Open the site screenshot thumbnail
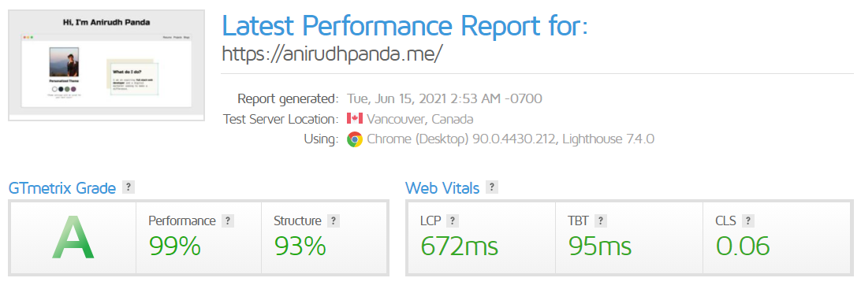This screenshot has width=861, height=289. 106,65
